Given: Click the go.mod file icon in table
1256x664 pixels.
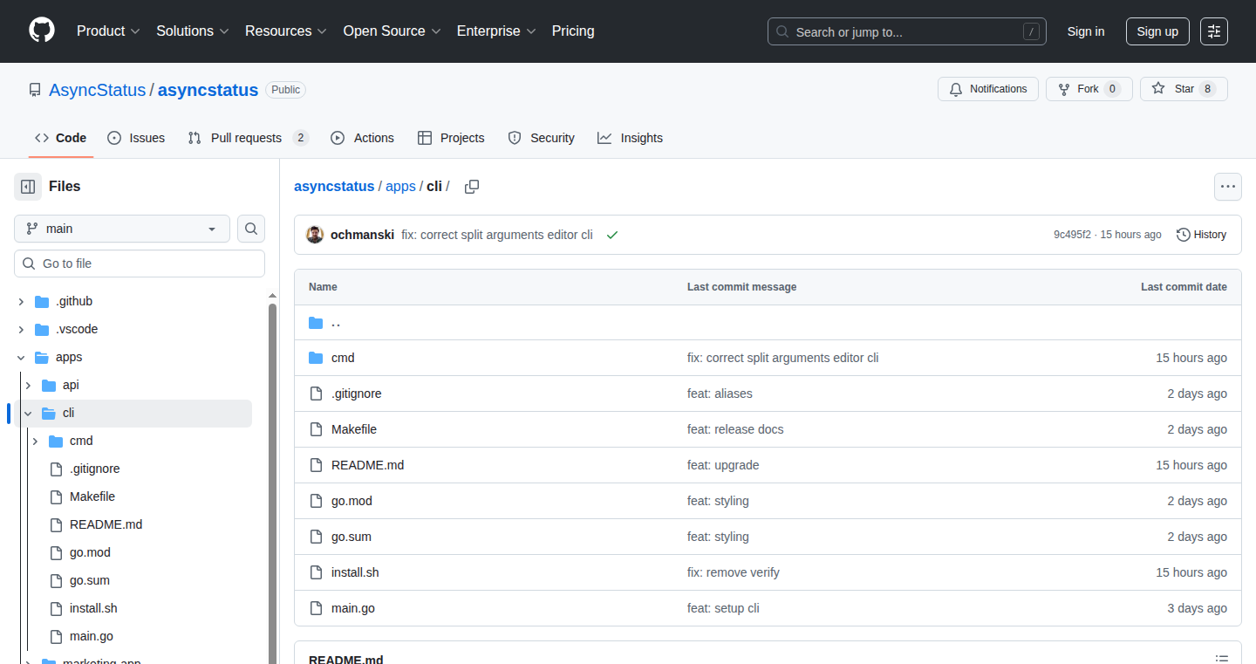Looking at the screenshot, I should tap(316, 501).
